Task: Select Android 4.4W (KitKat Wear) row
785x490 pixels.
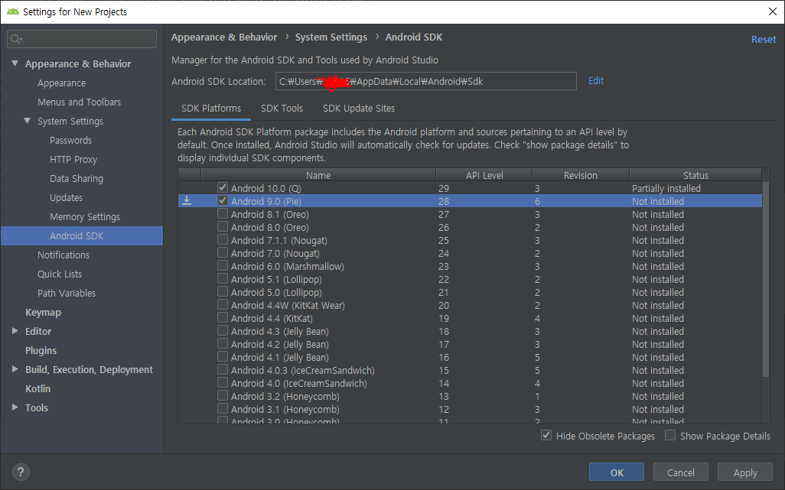Action: [470, 306]
